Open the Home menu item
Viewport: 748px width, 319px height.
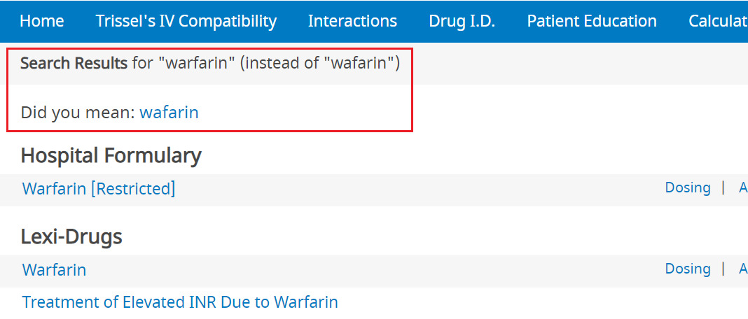pos(42,21)
